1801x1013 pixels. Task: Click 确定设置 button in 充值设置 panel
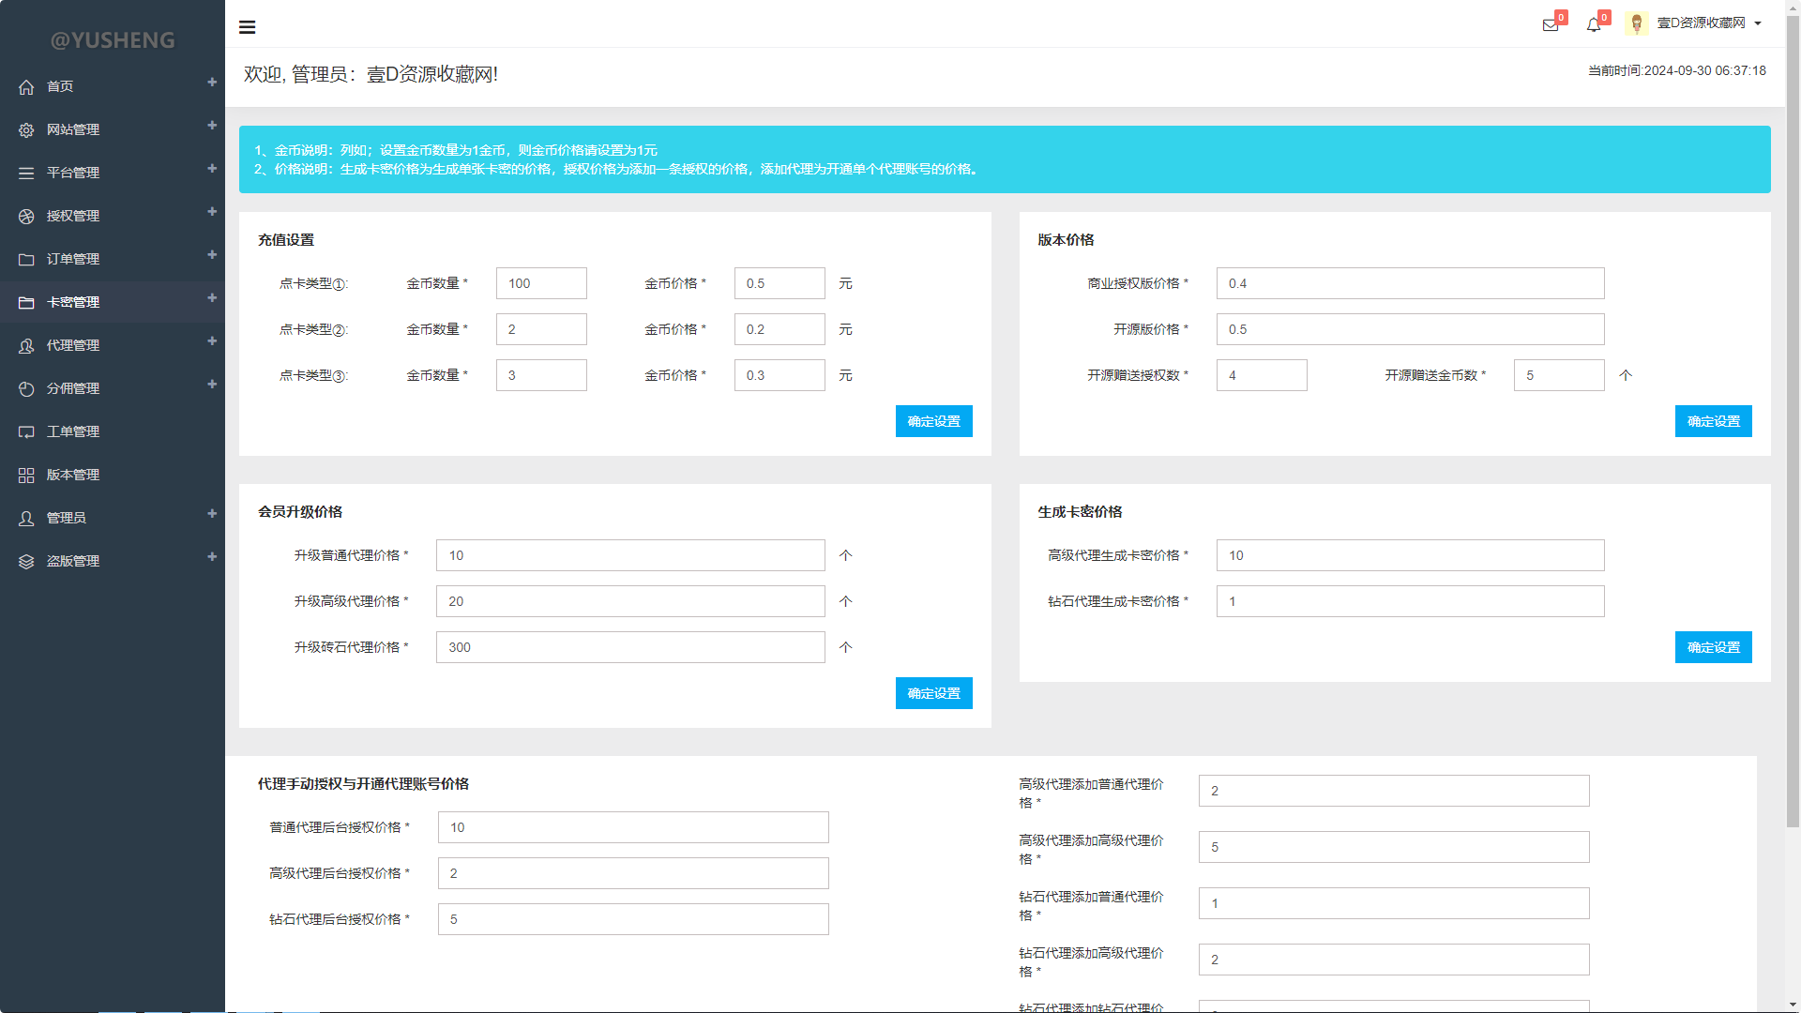[x=933, y=421]
